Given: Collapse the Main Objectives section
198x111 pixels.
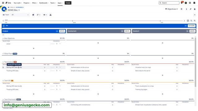Looking at the screenshot, I should pyautogui.click(x=3, y=38).
